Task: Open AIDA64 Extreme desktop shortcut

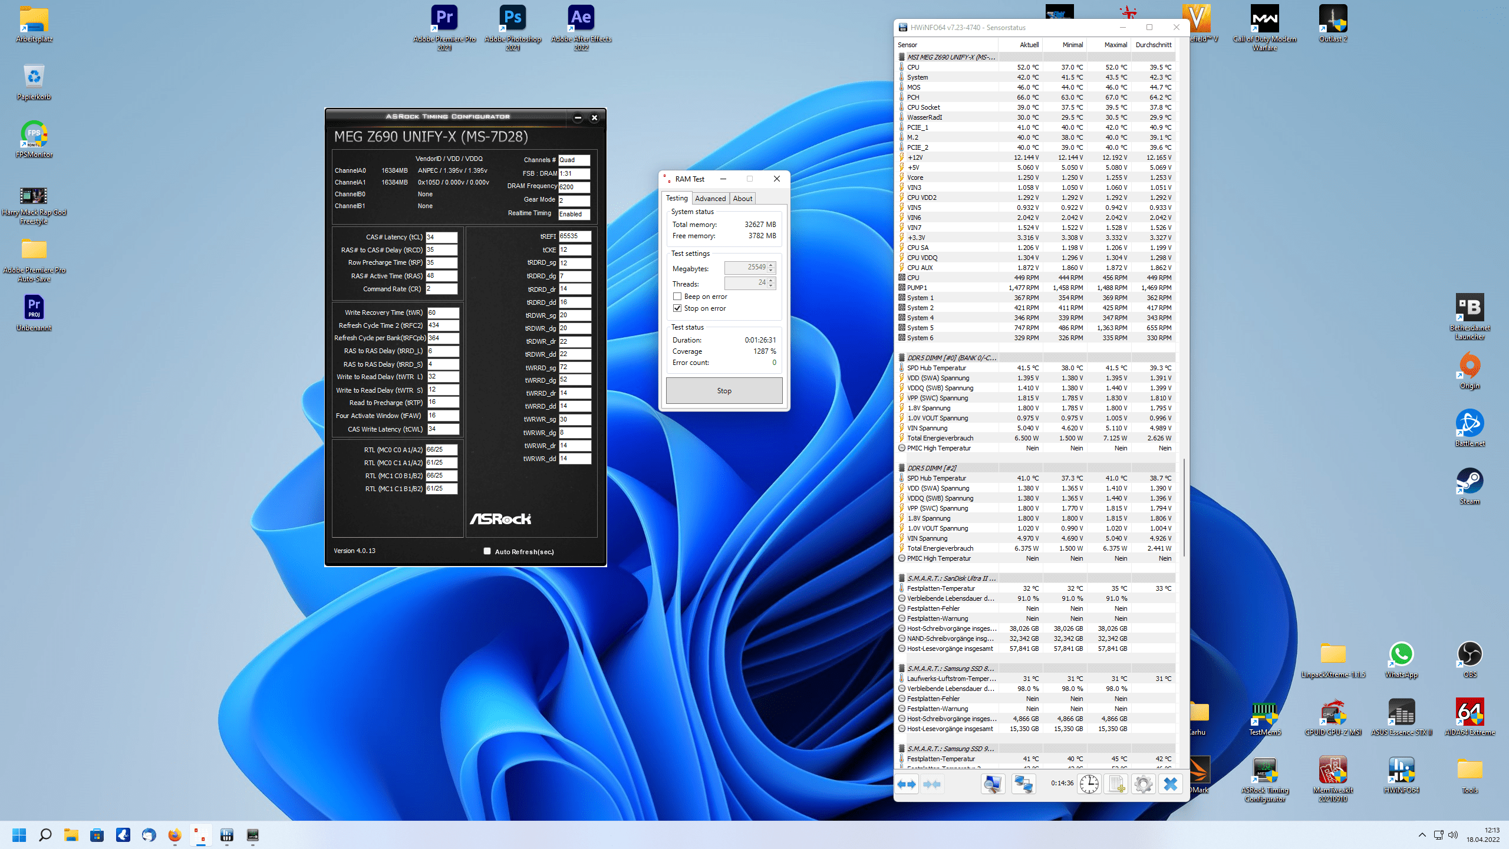Action: coord(1470,717)
